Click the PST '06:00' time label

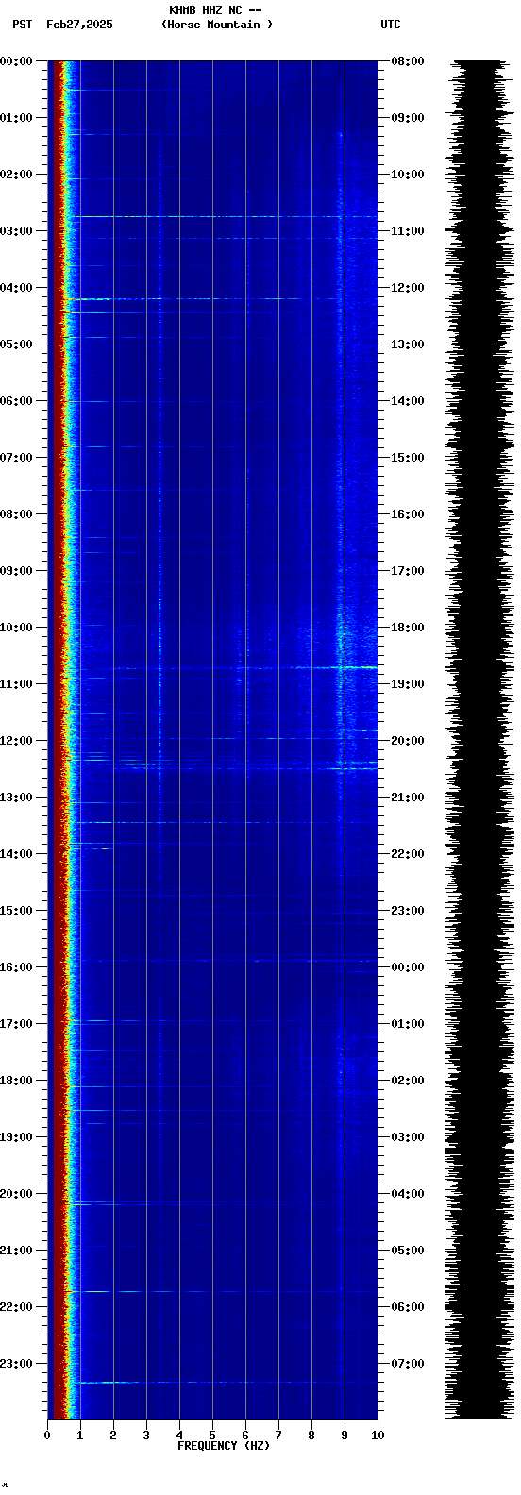pos(16,401)
